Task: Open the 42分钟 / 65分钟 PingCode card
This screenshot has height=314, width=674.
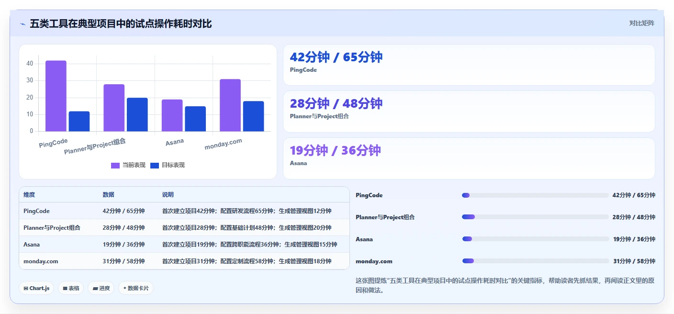Action: 469,65
